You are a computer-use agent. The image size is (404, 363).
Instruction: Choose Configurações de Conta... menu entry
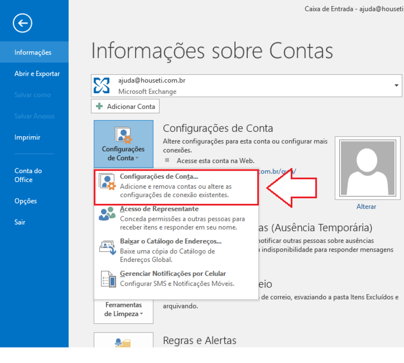point(176,187)
